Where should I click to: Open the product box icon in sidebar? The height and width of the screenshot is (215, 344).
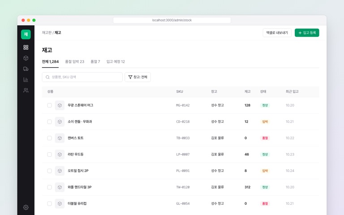click(26, 58)
